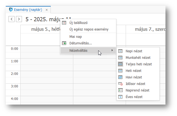Click the Dátumváltás green arrow icon
Viewport: 177px width, 116px height.
point(64,43)
